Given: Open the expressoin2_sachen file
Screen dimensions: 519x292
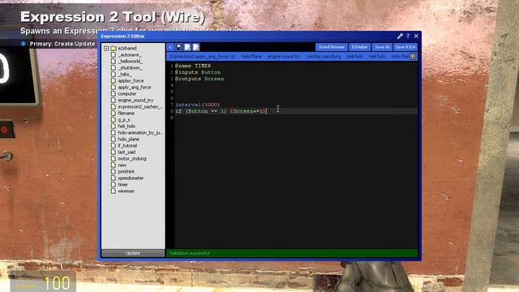Looking at the screenshot, I should [x=140, y=106].
